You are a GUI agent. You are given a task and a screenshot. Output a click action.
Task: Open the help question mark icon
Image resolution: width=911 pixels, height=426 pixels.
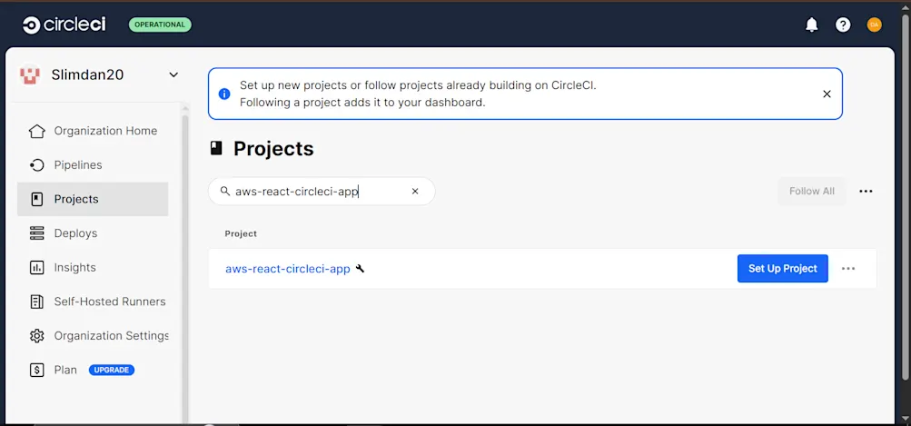[x=843, y=25]
